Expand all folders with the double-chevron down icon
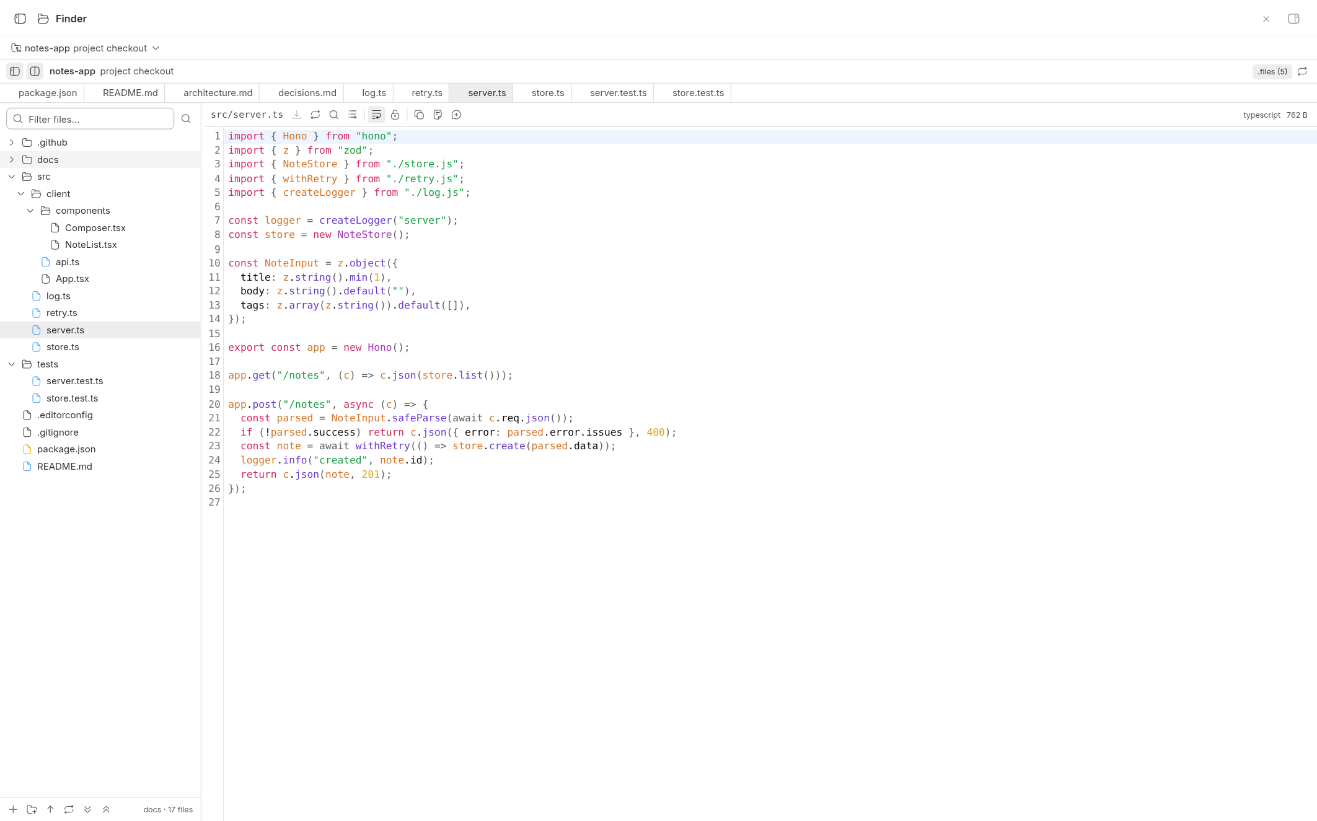This screenshot has height=821, width=1317. click(x=87, y=809)
